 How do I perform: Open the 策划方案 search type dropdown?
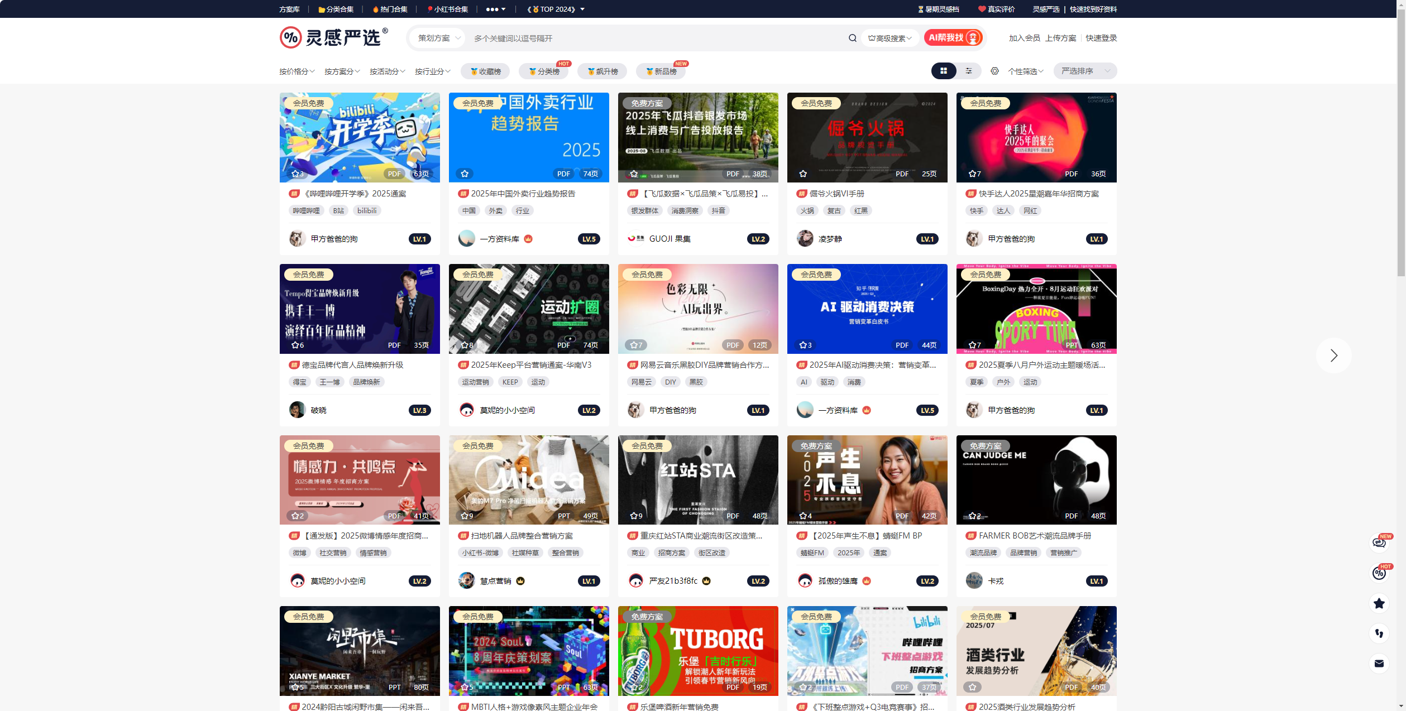tap(438, 38)
